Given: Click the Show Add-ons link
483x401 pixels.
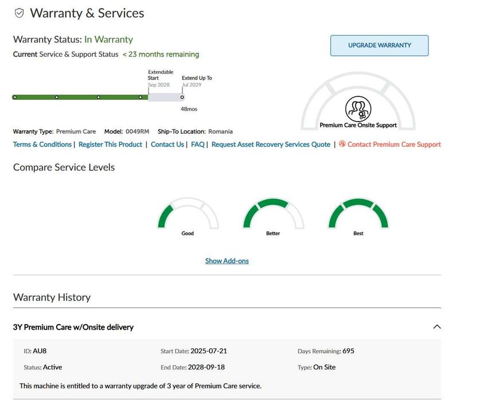Looking at the screenshot, I should [x=227, y=261].
